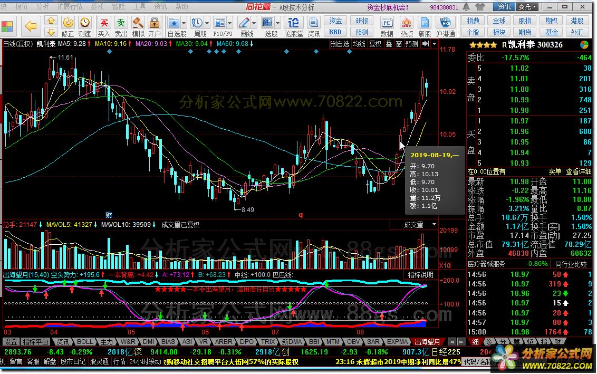Click the 测速 speed test clock icon
This screenshot has width=597, height=374.
coord(84,26)
